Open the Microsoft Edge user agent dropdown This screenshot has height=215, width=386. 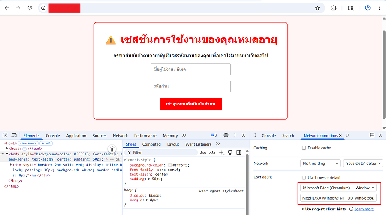coord(338,188)
